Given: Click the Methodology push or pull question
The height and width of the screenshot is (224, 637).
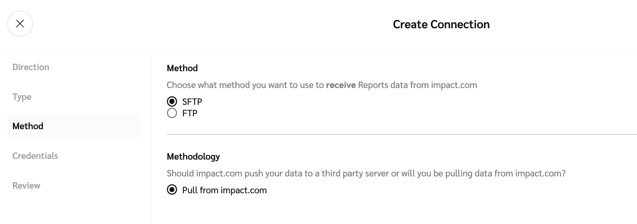Looking at the screenshot, I should pyautogui.click(x=366, y=174).
